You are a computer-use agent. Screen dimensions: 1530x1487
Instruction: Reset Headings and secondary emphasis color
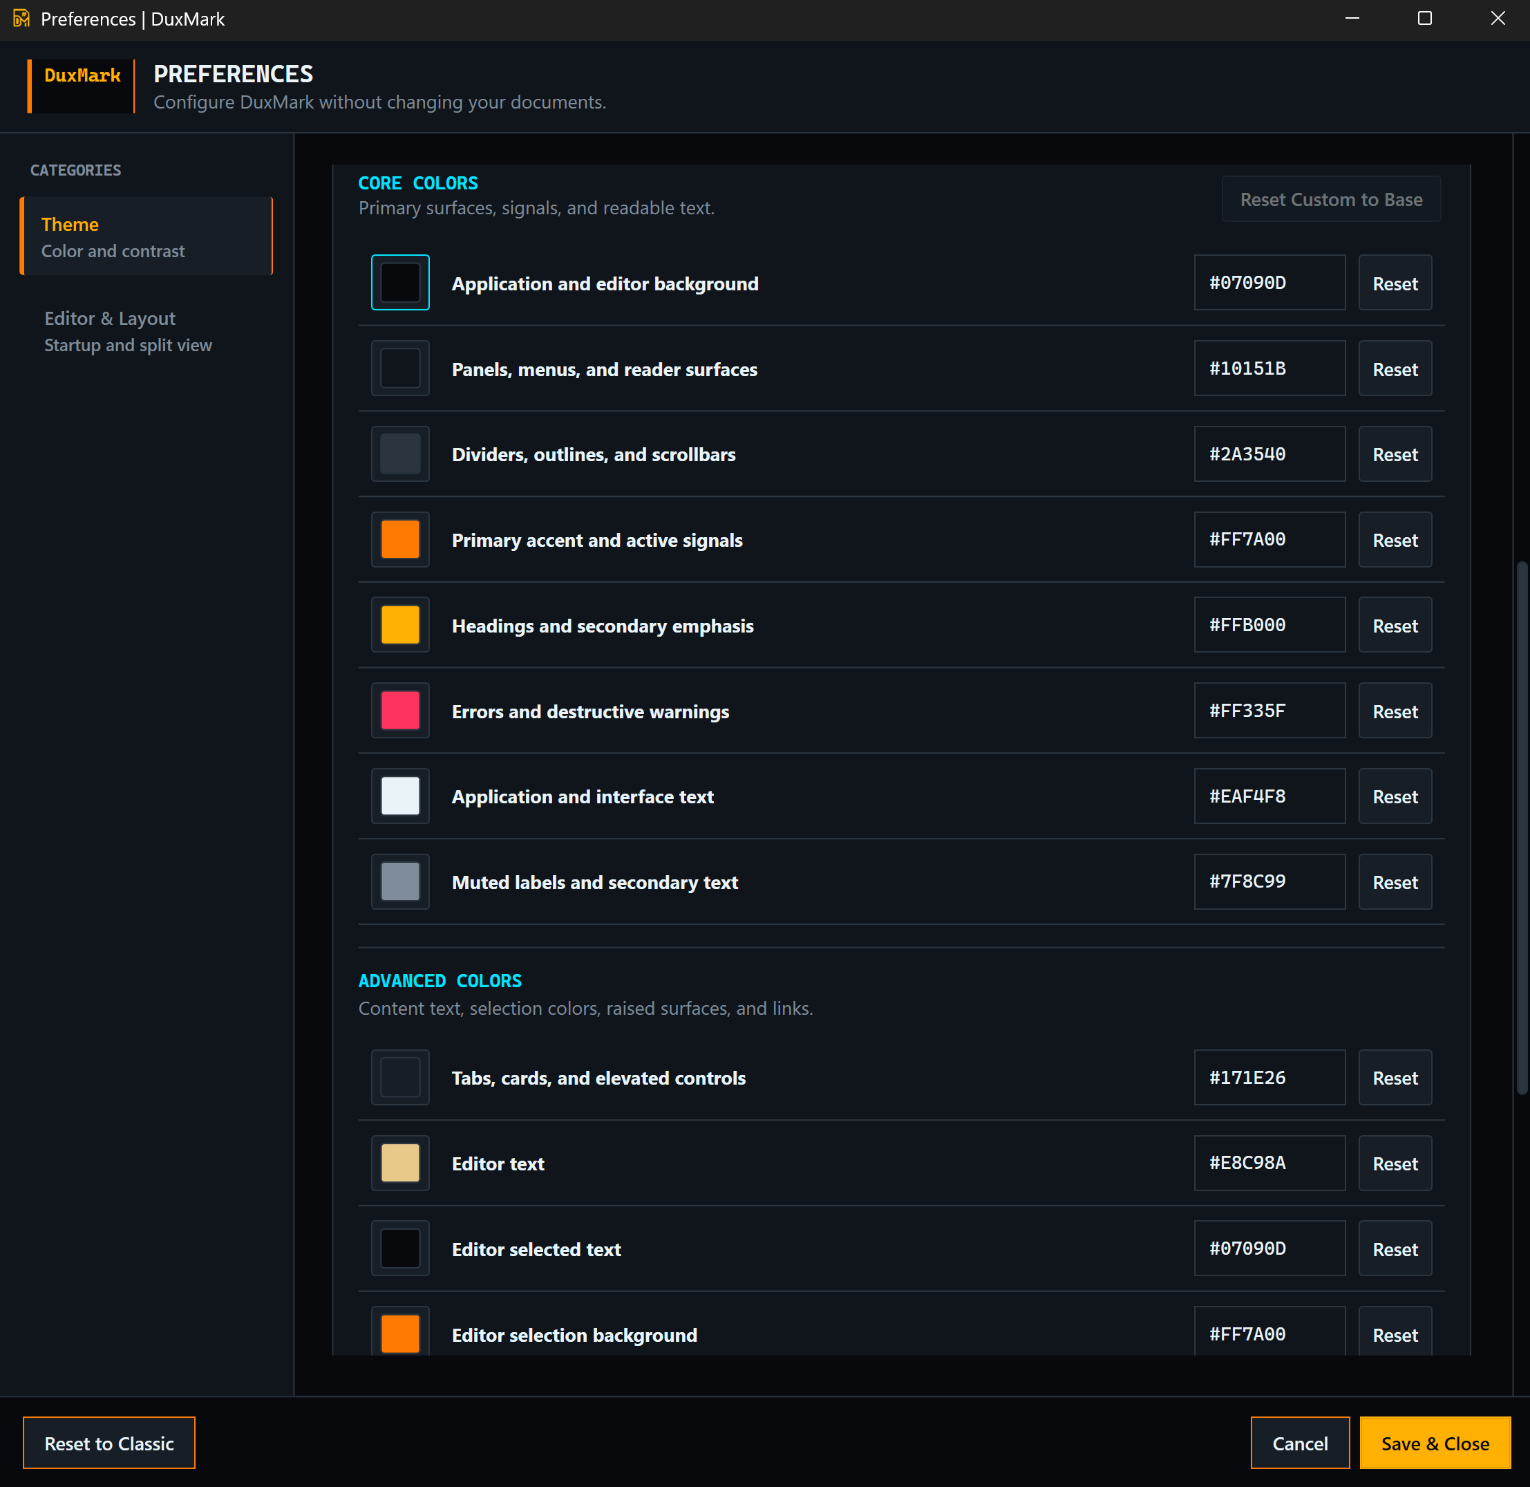coord(1395,625)
